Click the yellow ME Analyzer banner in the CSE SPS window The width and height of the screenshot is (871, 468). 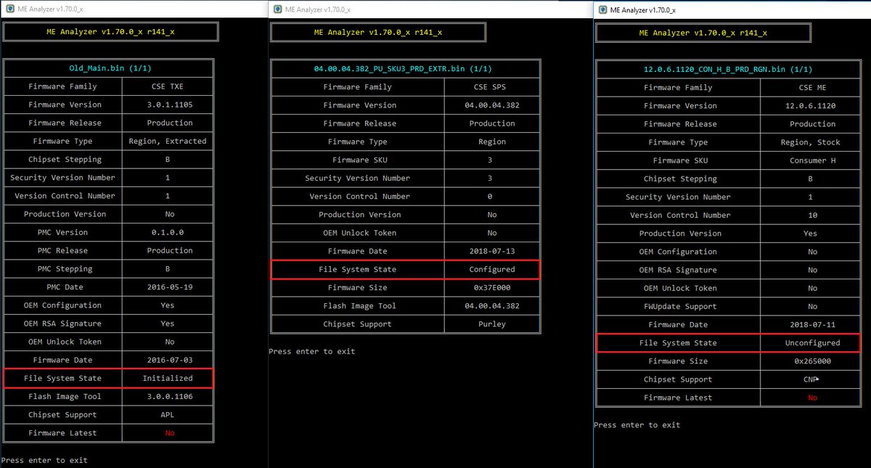click(377, 33)
